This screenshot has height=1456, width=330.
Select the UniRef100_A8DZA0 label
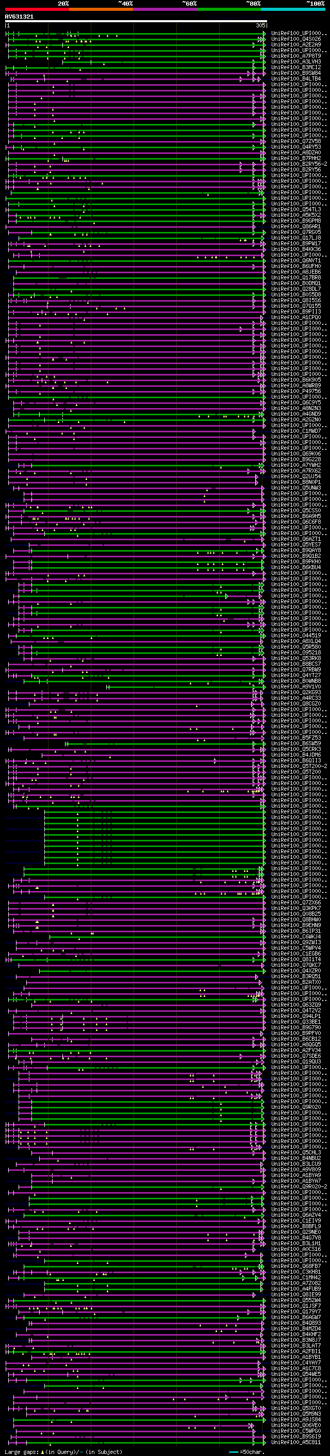click(296, 152)
